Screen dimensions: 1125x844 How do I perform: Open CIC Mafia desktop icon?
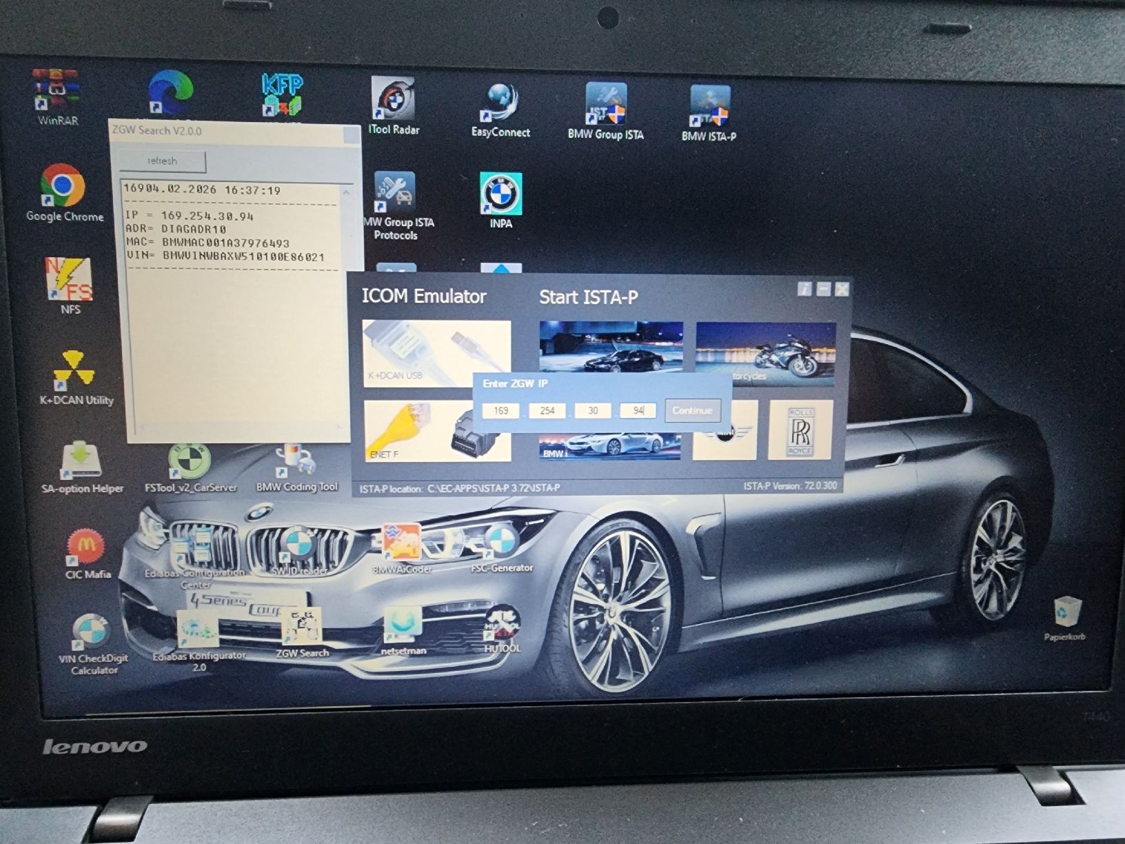coord(88,554)
